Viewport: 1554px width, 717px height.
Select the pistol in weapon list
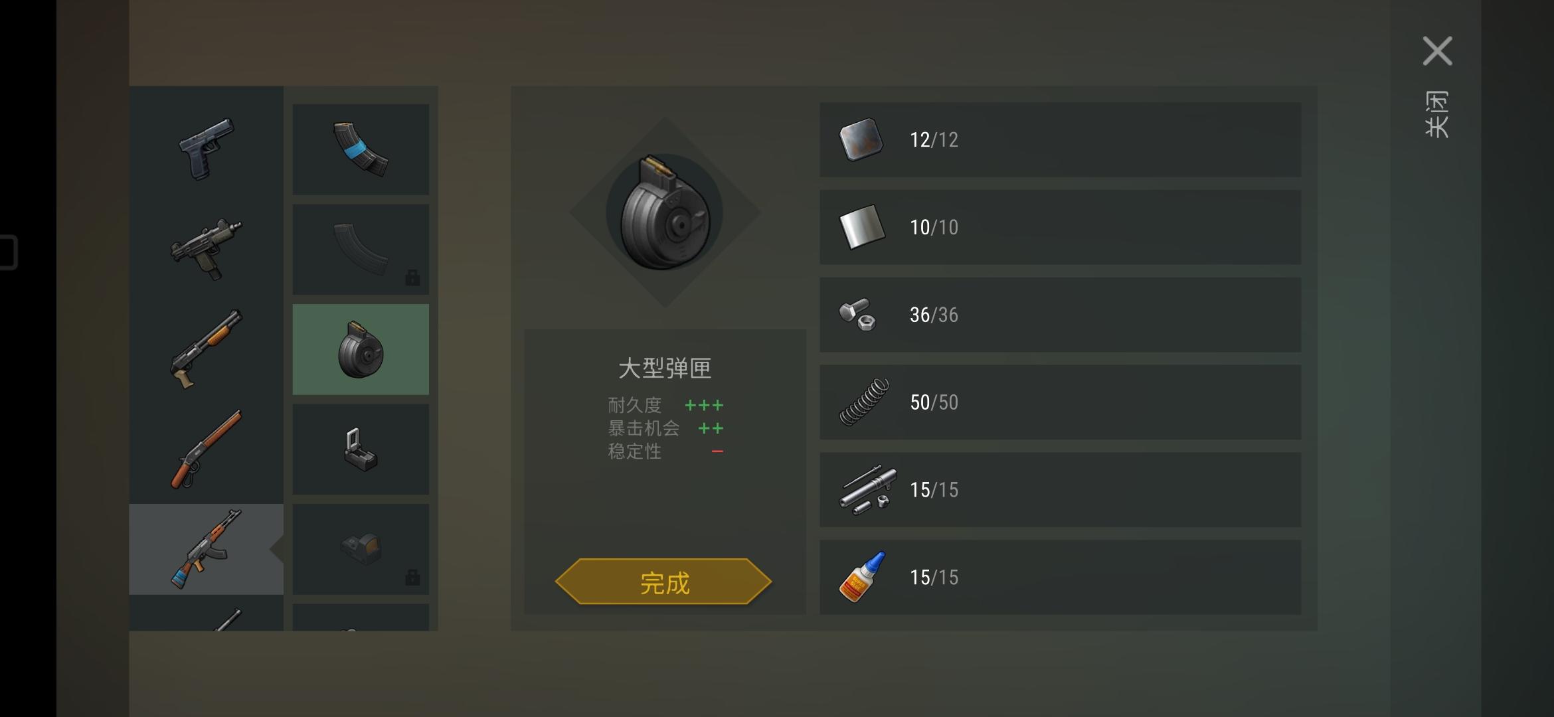click(x=207, y=149)
